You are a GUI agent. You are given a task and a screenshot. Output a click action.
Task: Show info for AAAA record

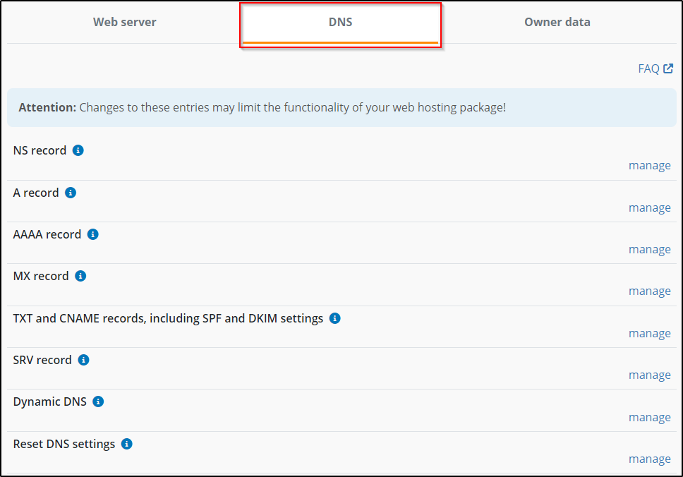coord(93,234)
